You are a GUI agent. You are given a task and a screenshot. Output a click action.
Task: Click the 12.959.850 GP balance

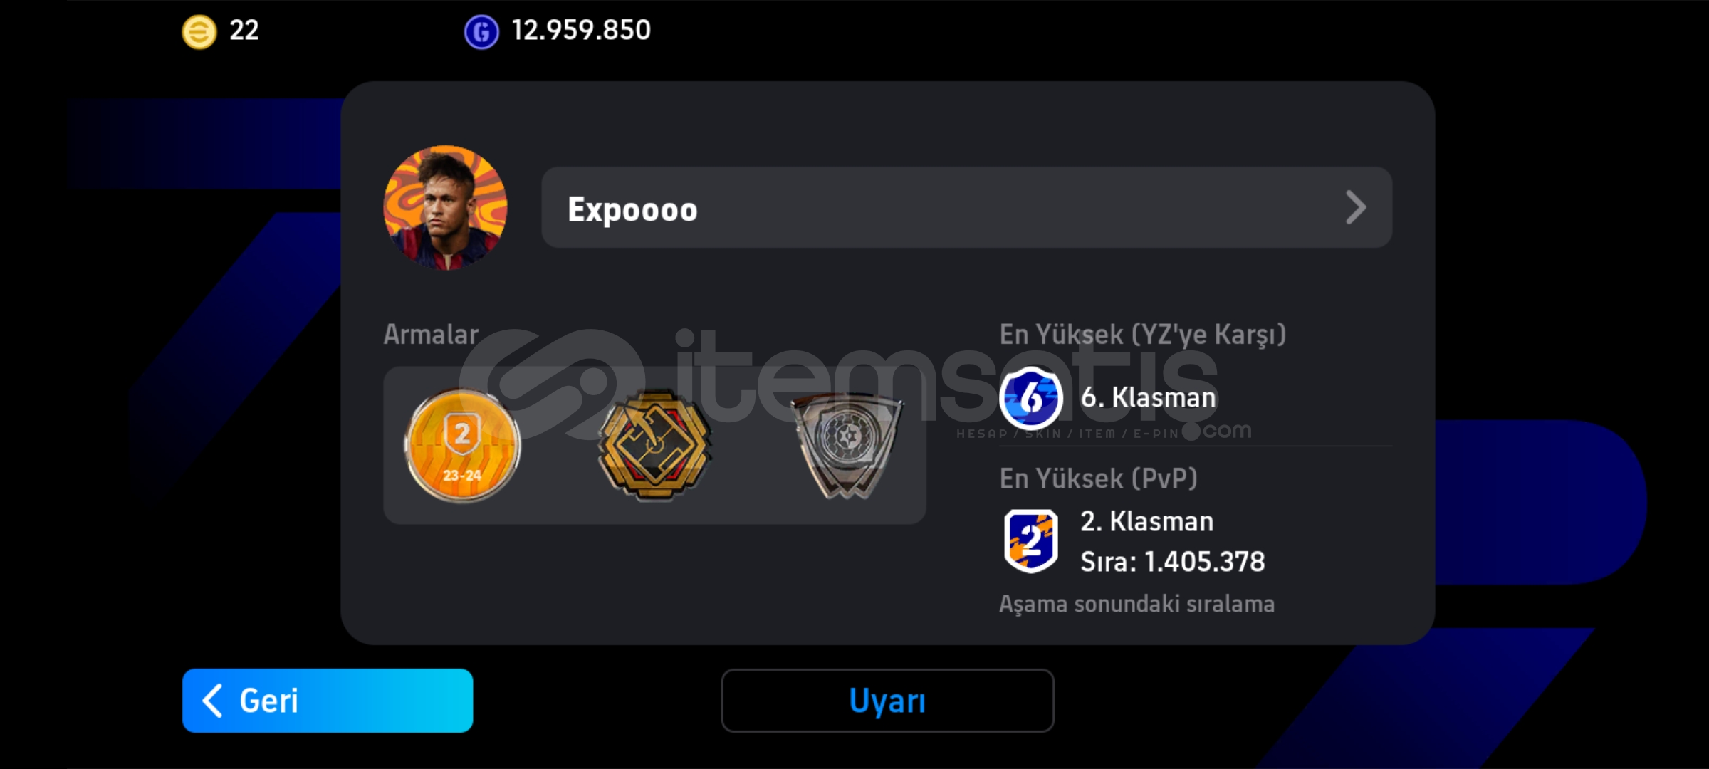[581, 31]
